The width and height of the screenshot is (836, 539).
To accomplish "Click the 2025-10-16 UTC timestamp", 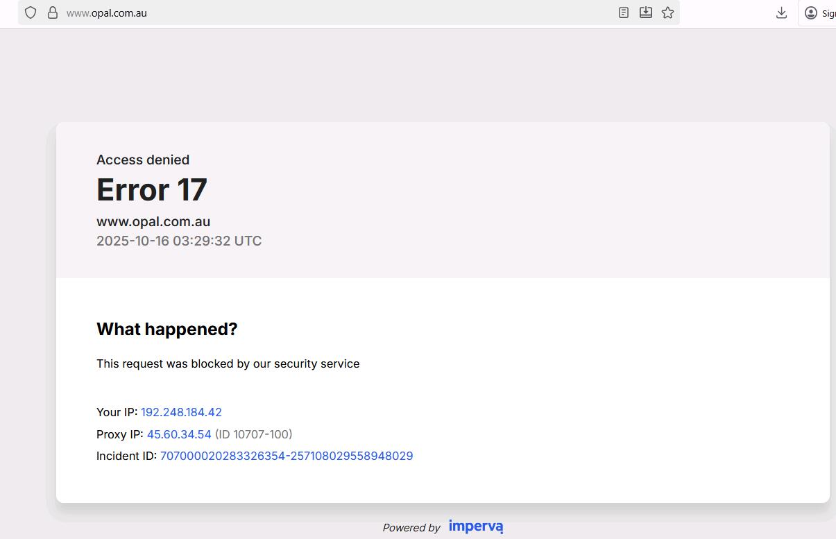I will (x=179, y=241).
